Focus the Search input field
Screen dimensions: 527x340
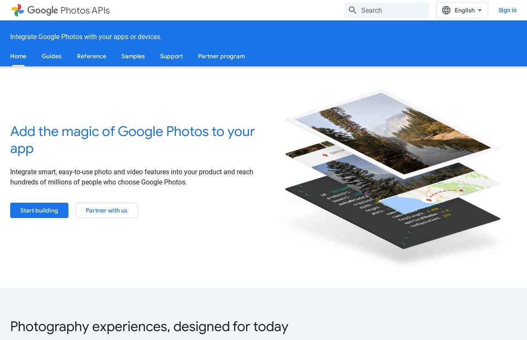pyautogui.click(x=387, y=10)
